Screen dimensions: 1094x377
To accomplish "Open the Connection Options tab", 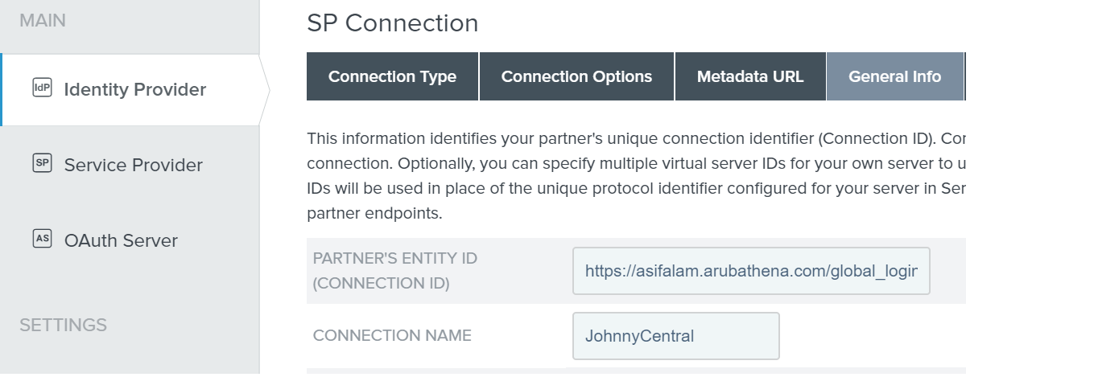I will 576,76.
